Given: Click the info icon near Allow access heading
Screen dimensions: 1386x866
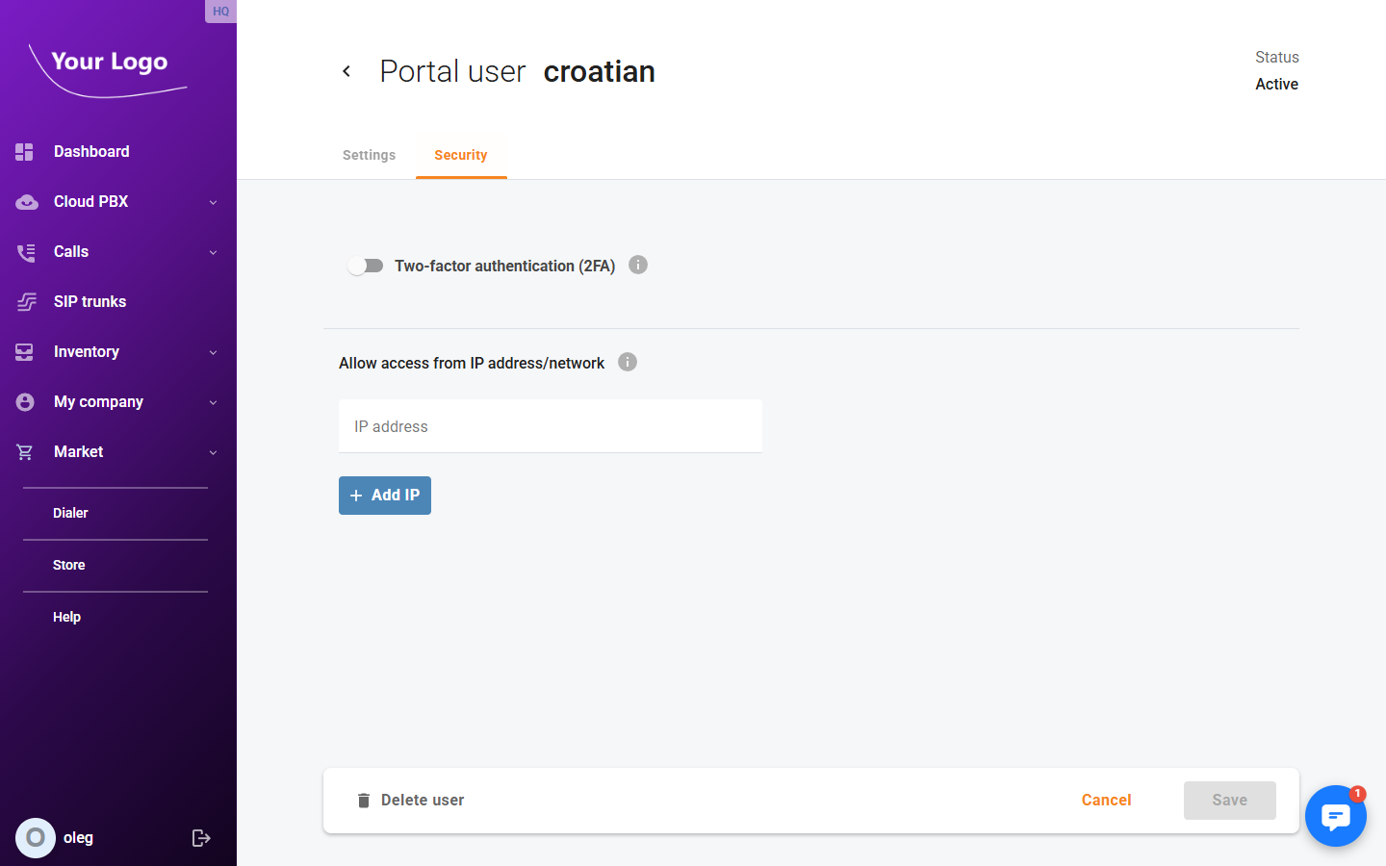Looking at the screenshot, I should [x=627, y=362].
